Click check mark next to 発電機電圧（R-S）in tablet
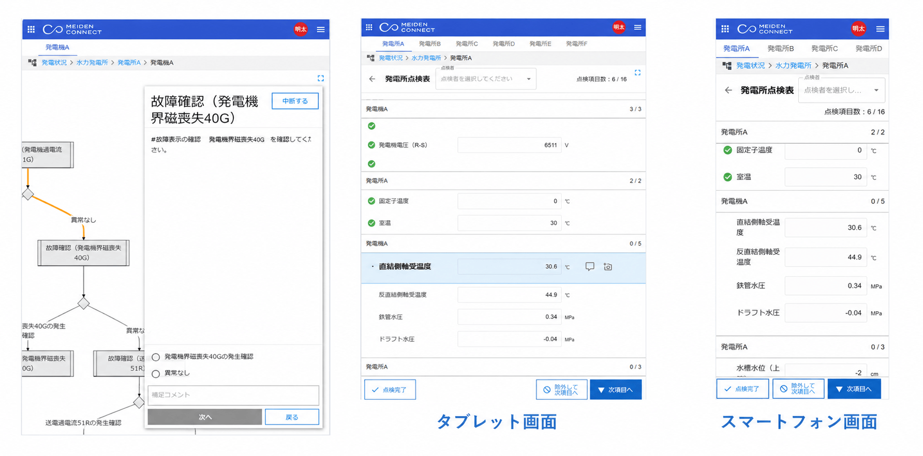Screen dimensions: 923x456 coord(371,145)
